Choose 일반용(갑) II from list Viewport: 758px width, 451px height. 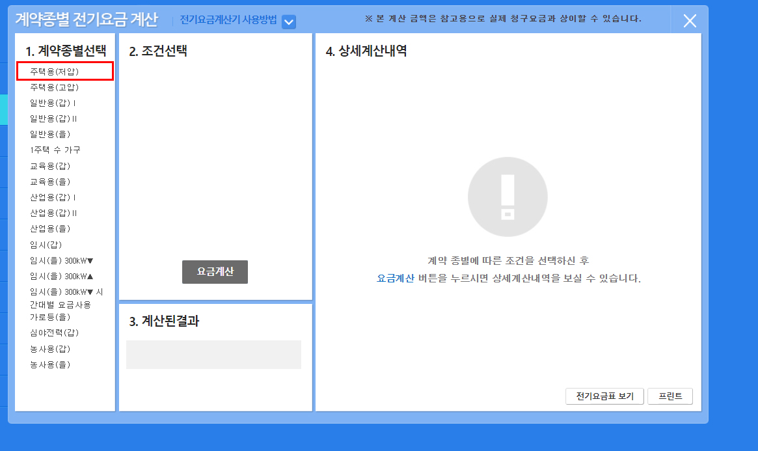[53, 118]
